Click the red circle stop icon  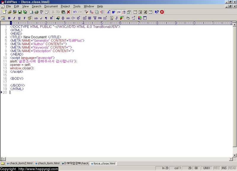coord(162,12)
